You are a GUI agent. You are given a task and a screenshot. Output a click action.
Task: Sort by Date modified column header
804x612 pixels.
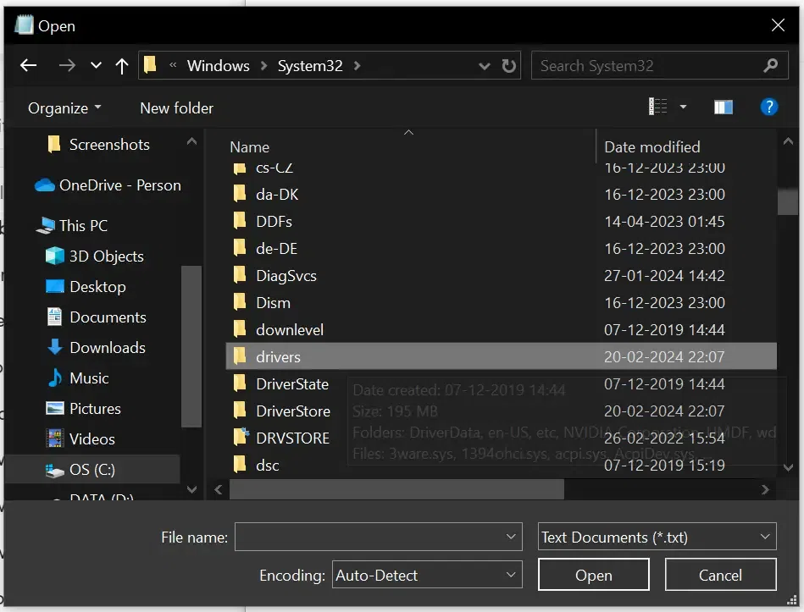click(x=652, y=147)
